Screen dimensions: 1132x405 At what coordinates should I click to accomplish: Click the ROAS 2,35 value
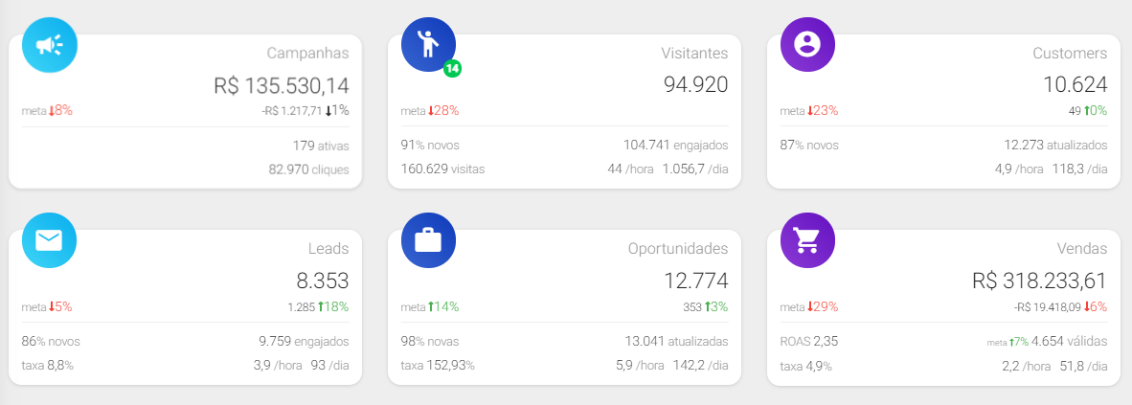pos(808,341)
